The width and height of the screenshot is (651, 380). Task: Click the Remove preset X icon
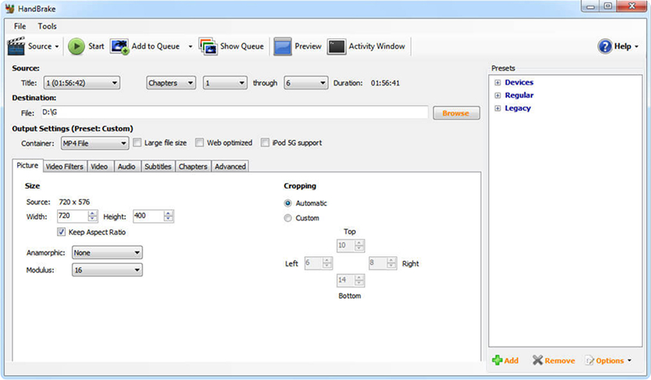pyautogui.click(x=538, y=360)
